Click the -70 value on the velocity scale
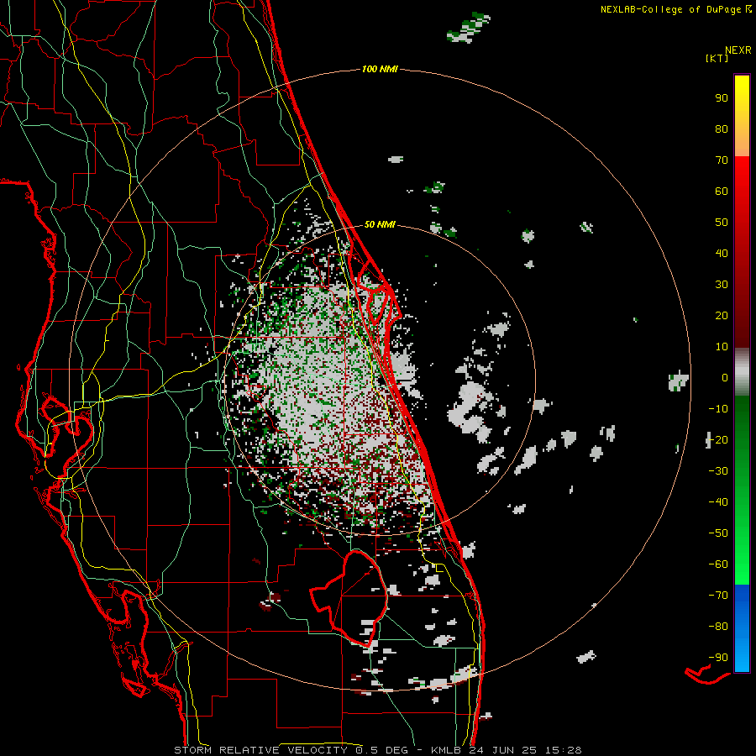The height and width of the screenshot is (756, 756). tap(718, 596)
